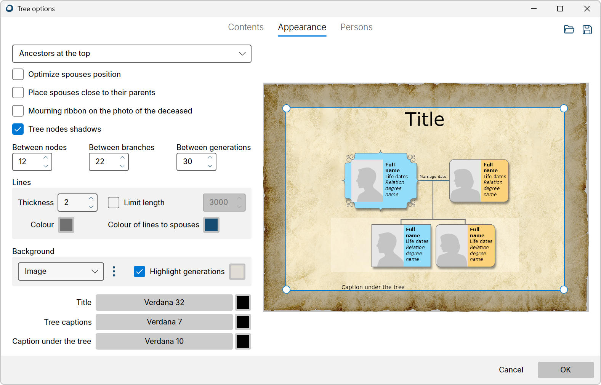Click the save options floppy disk icon
Screen dimensions: 601x385
[x=587, y=30]
